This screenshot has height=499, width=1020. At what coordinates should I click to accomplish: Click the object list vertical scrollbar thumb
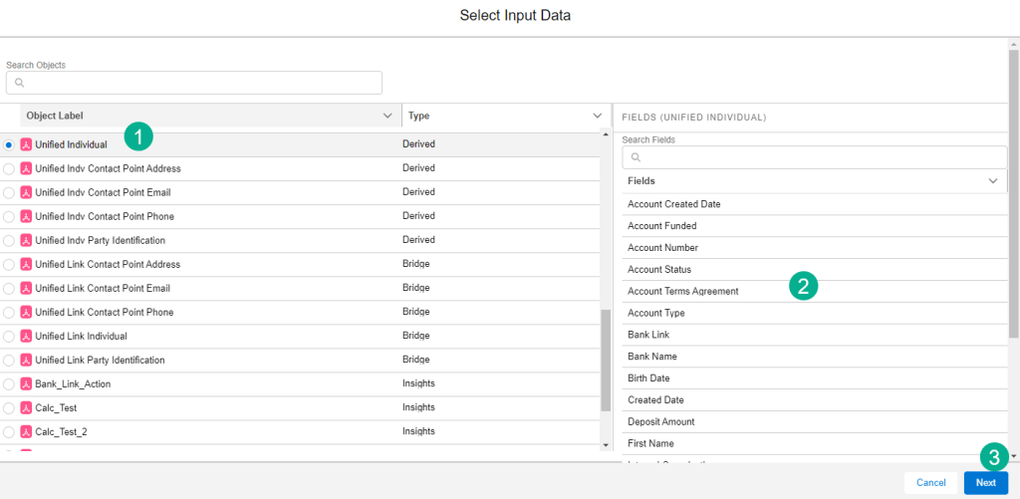(x=605, y=359)
